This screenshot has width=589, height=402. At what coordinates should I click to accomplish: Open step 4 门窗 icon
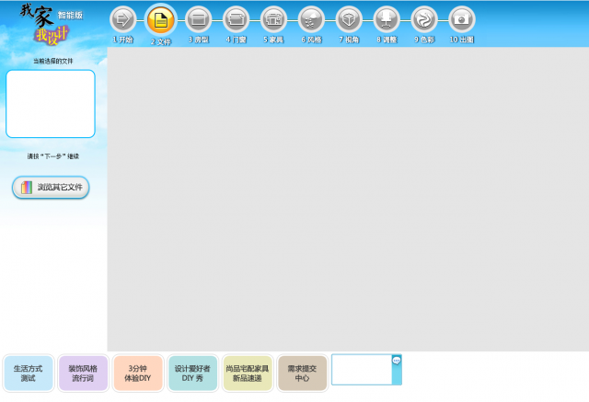(x=236, y=19)
